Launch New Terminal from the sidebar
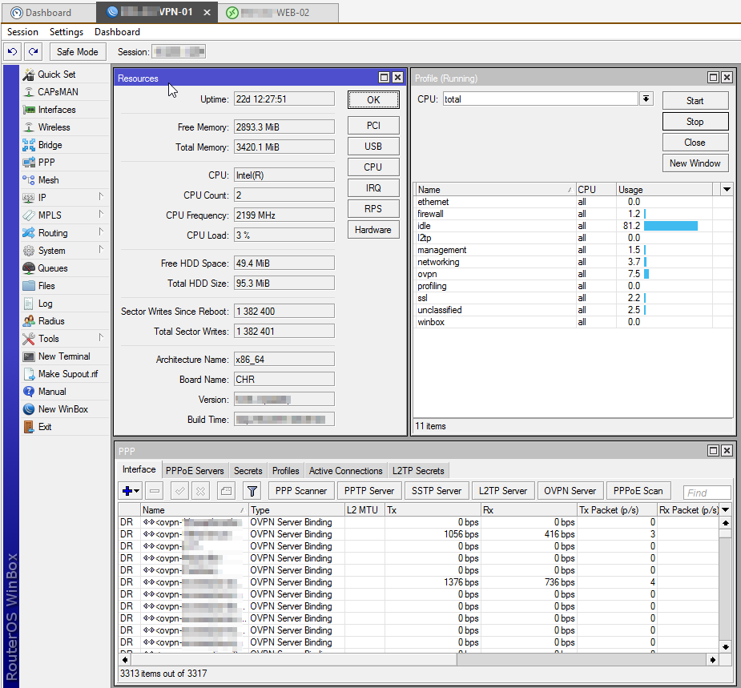The height and width of the screenshot is (688, 741). 64,356
